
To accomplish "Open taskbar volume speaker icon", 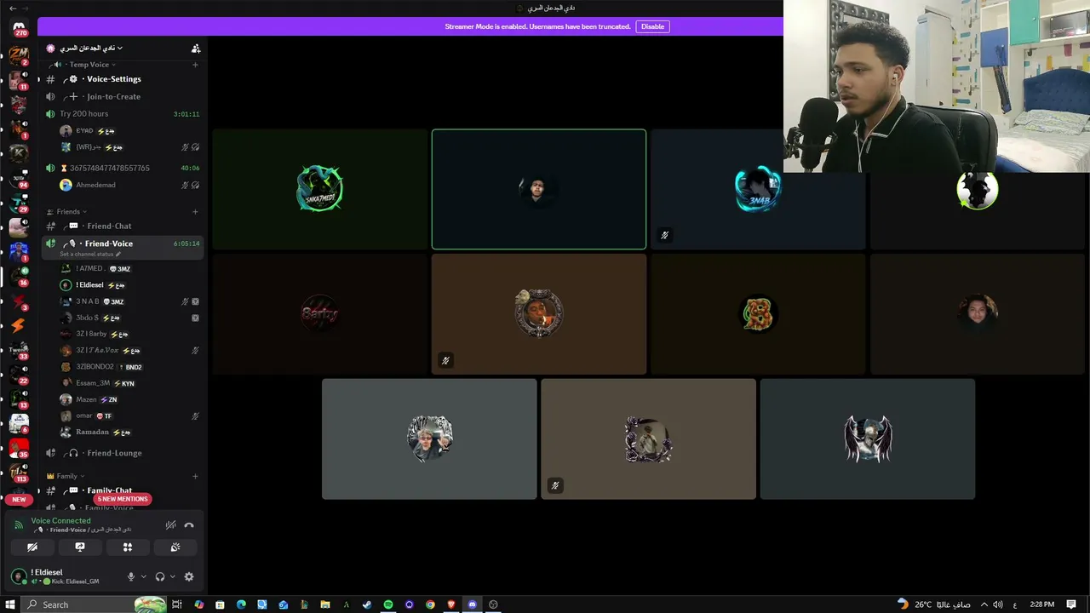I will click(x=998, y=604).
